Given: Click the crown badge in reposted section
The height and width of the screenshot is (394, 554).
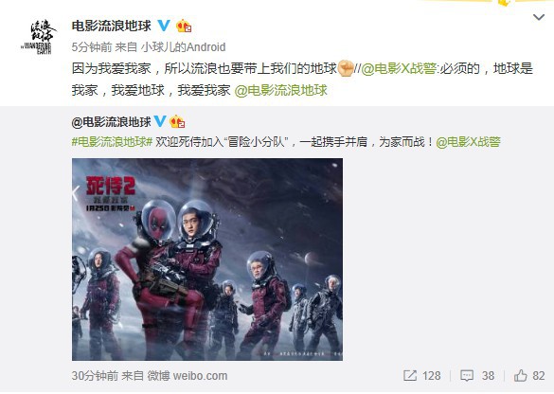Looking at the screenshot, I should pyautogui.click(x=177, y=121).
